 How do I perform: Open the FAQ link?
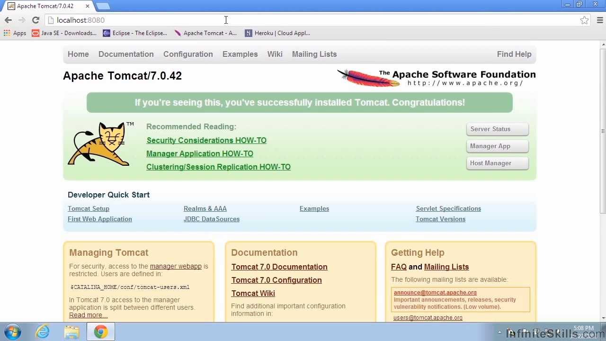399,267
